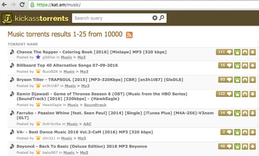Click magnet icon for Beyoncé Back To Basic
This screenshot has width=259, height=156.
245,146
